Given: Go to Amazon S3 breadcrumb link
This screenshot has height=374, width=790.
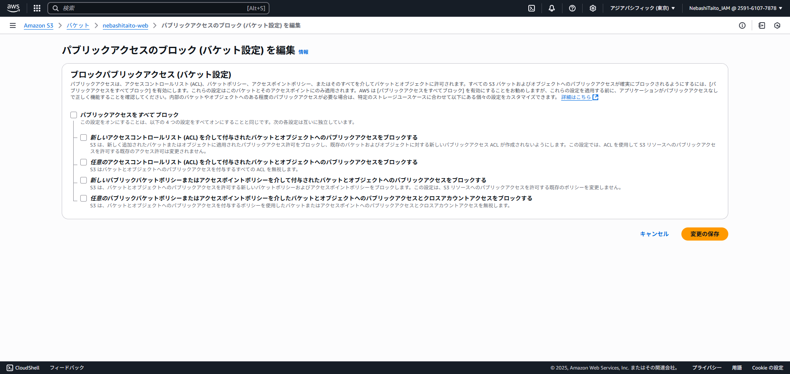Looking at the screenshot, I should (x=39, y=25).
